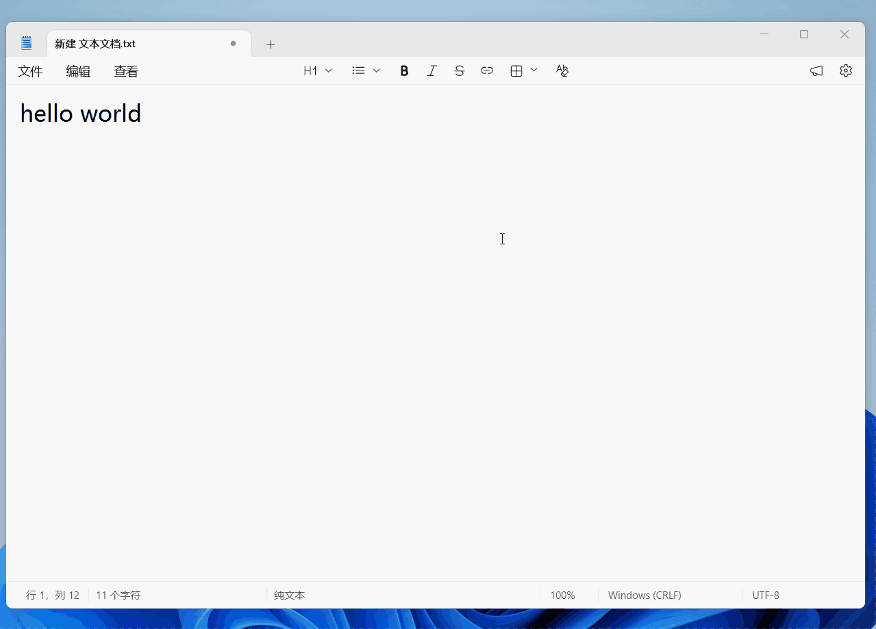Open the 查看 menu
The image size is (876, 629).
click(x=126, y=71)
